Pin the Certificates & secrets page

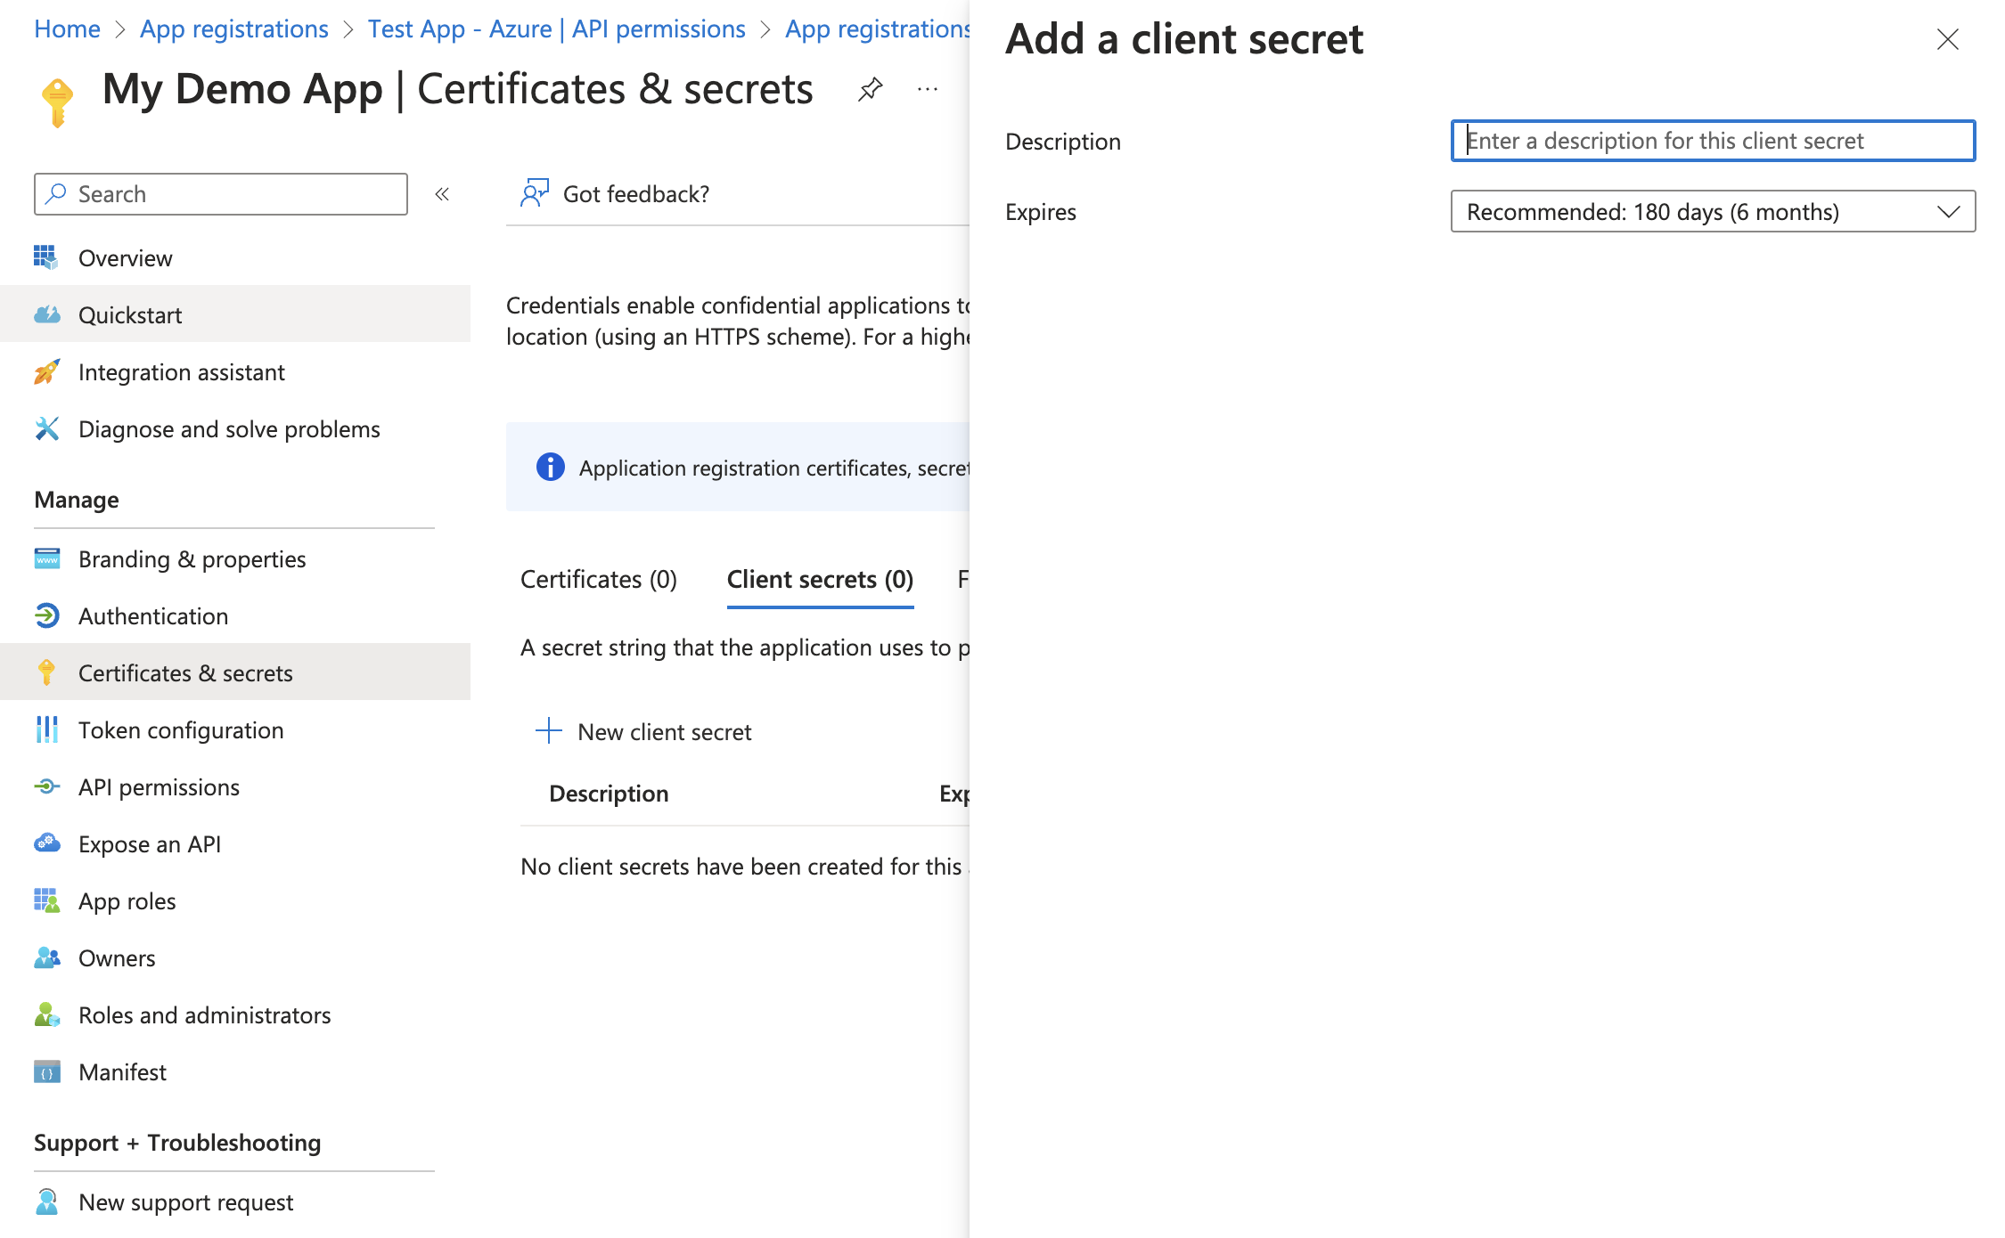coord(870,89)
